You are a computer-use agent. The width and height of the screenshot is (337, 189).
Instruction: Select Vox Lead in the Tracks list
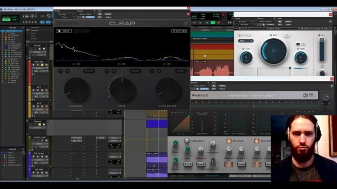point(15,35)
